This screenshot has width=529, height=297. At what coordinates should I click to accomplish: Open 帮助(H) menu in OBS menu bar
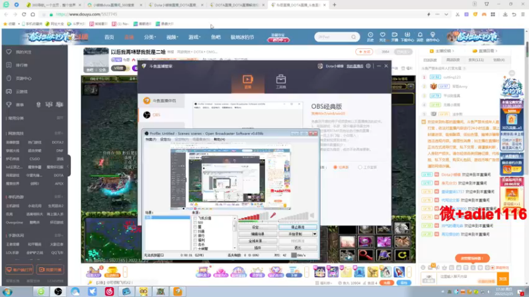click(x=220, y=139)
